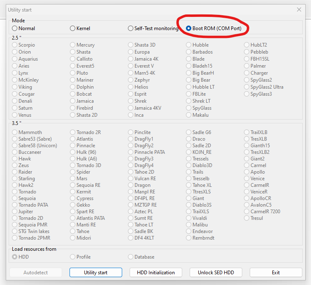Choose Profile under Load resources from

point(73,257)
